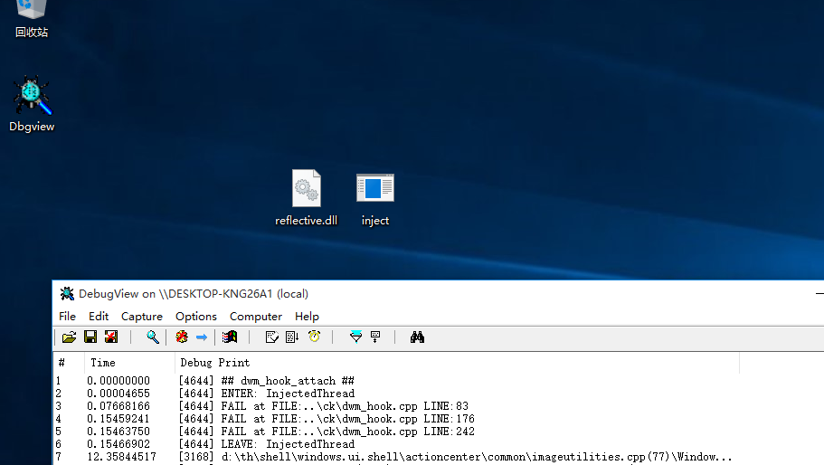
Task: Toggle autoscroll with the blue arrow
Action: click(x=202, y=337)
